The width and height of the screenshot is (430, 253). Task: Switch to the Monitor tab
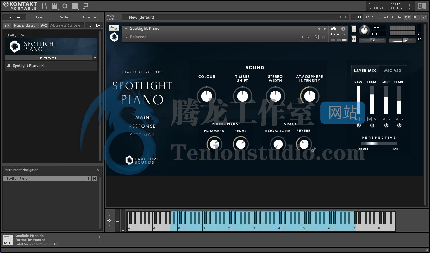pos(64,17)
